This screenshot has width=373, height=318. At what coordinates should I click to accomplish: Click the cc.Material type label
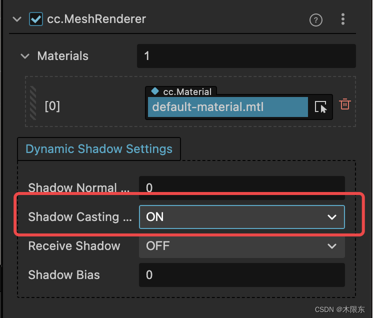[187, 92]
